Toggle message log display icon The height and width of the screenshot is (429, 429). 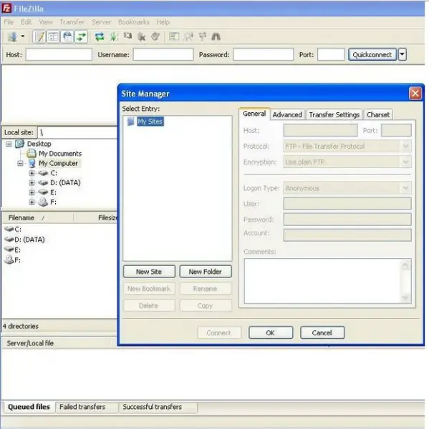pyautogui.click(x=39, y=36)
